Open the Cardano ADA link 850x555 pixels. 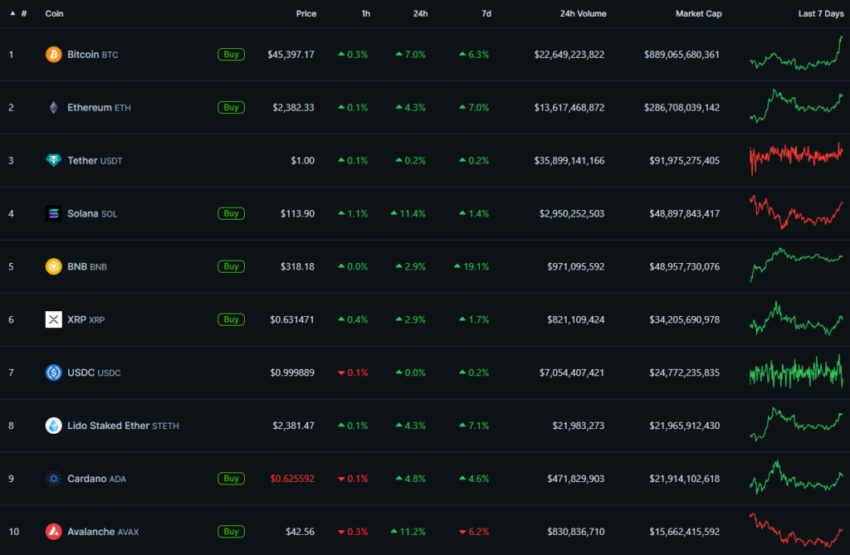[89, 479]
